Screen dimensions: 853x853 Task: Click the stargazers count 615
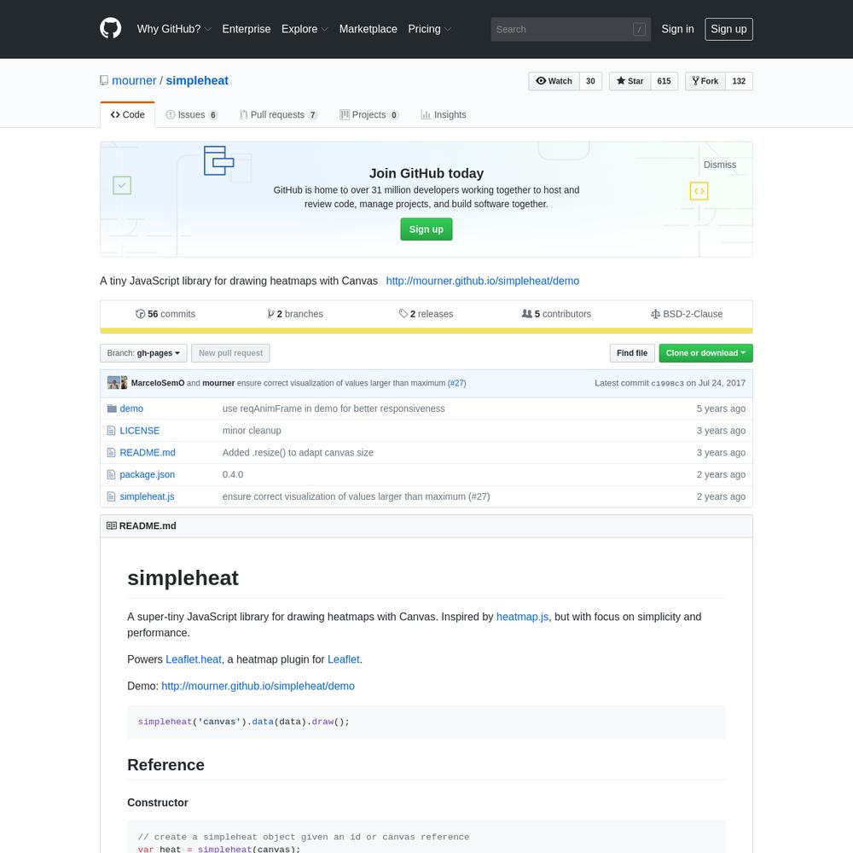tap(664, 81)
